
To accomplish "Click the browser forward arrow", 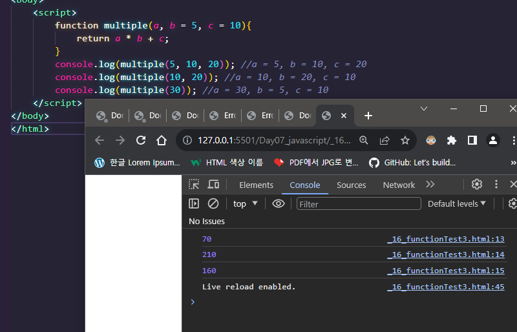I will (120, 140).
